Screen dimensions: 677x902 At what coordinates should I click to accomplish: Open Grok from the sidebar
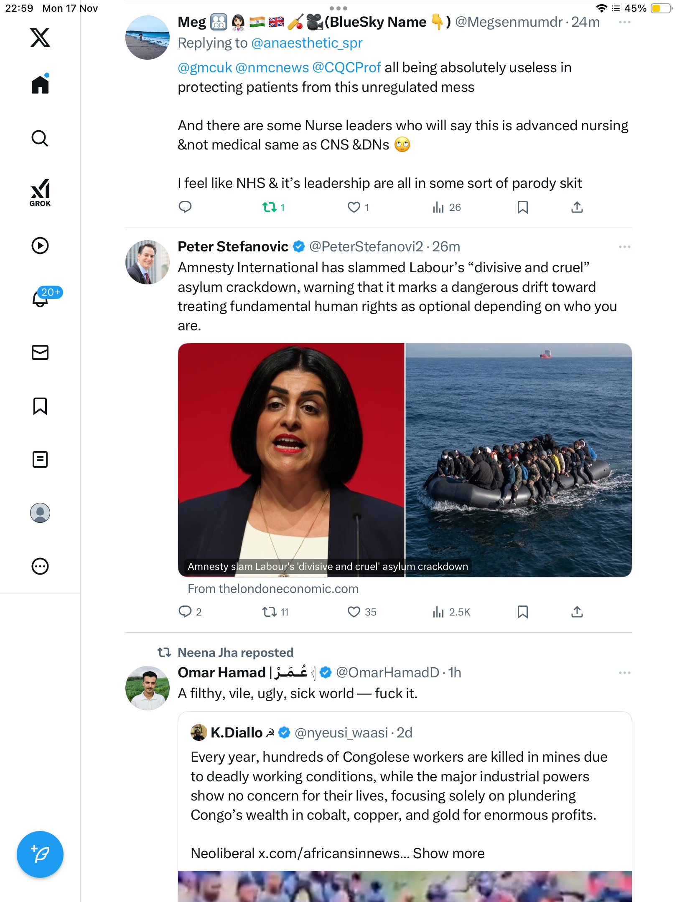point(40,193)
